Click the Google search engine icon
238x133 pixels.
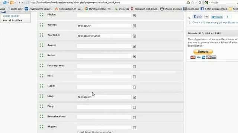206,3
